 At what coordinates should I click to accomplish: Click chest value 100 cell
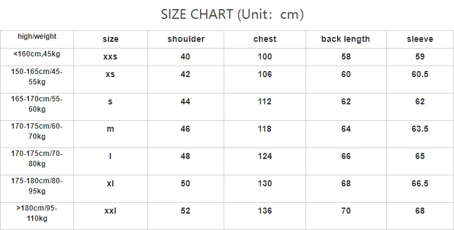[265, 56]
